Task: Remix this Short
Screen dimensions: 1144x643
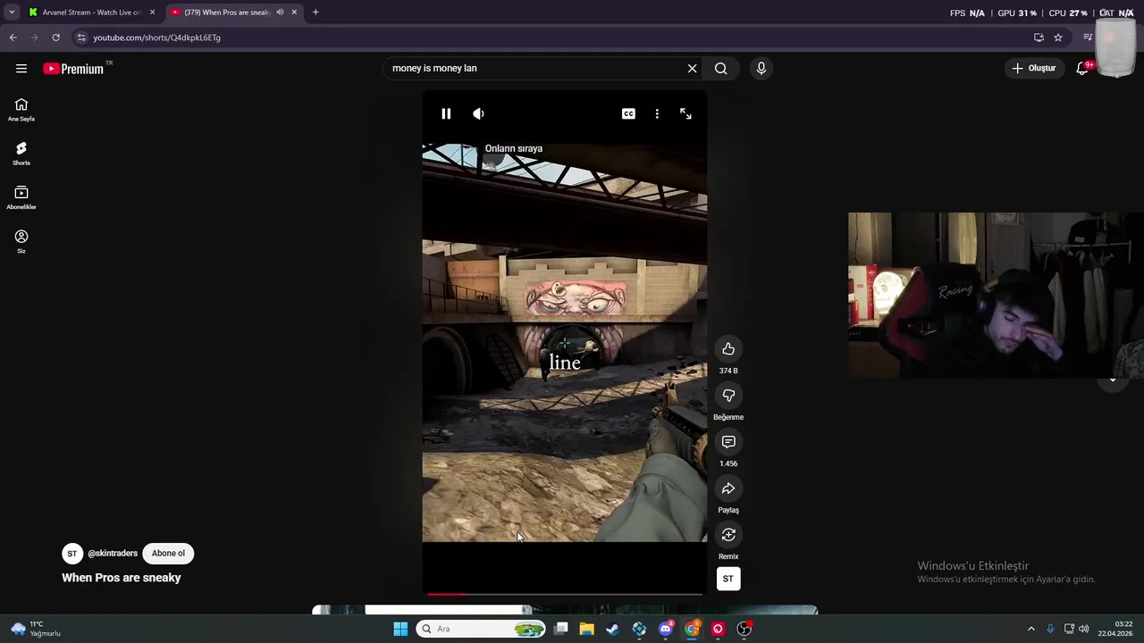Action: click(x=728, y=535)
